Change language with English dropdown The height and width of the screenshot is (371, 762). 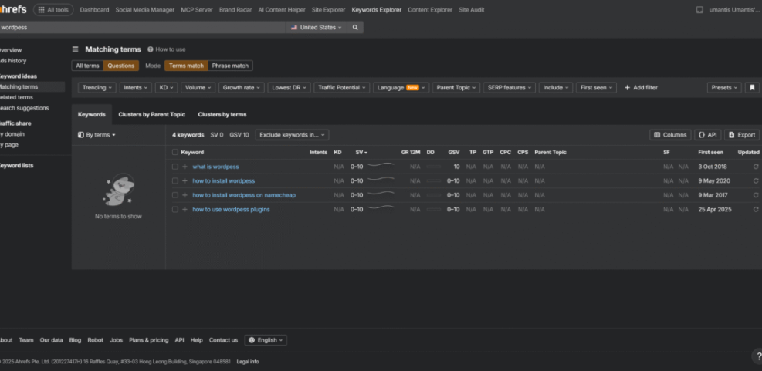click(266, 340)
